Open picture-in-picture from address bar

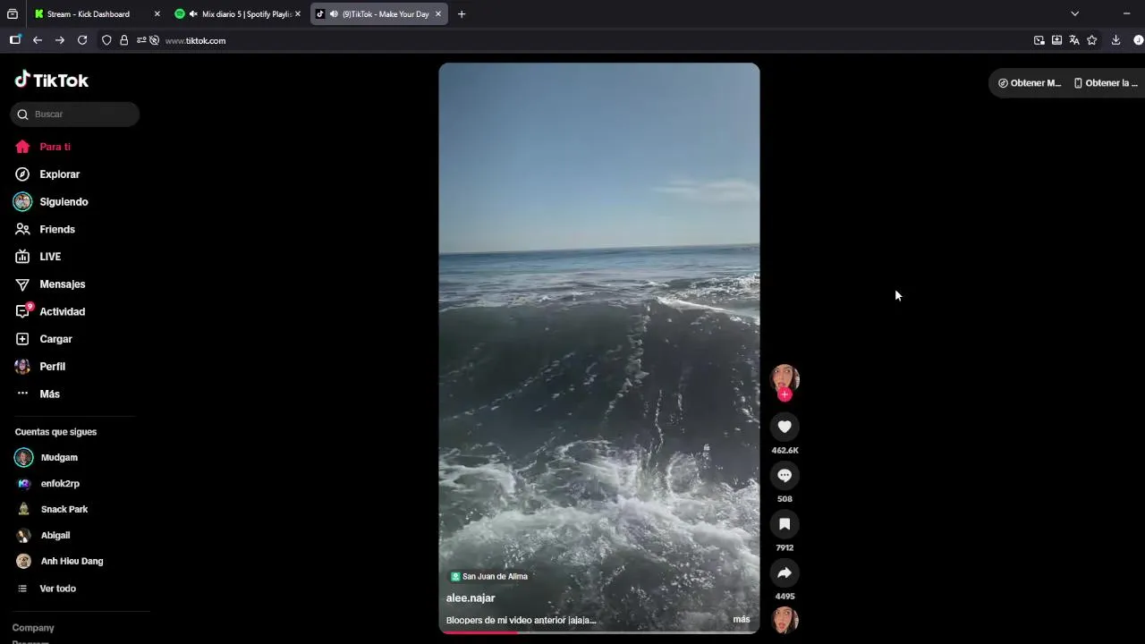tap(1039, 40)
